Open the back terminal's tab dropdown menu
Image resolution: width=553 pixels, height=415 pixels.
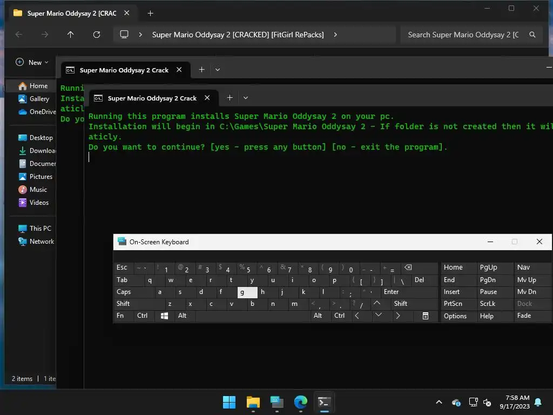pyautogui.click(x=218, y=70)
